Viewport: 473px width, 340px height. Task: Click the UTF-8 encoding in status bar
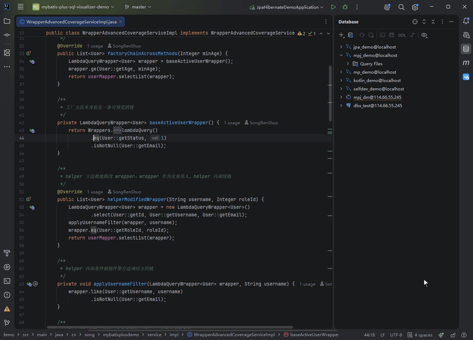point(396,335)
